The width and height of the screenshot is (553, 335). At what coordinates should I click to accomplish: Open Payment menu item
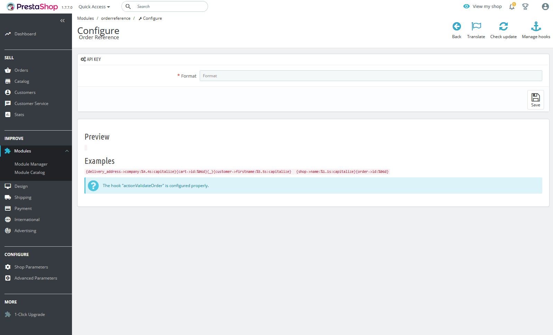pyautogui.click(x=23, y=208)
